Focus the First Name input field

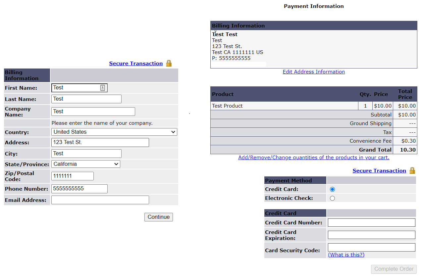click(79, 88)
